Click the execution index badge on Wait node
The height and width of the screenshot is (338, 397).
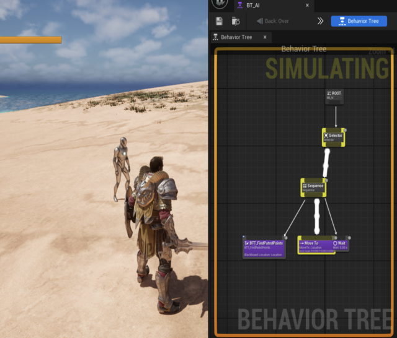point(349,238)
